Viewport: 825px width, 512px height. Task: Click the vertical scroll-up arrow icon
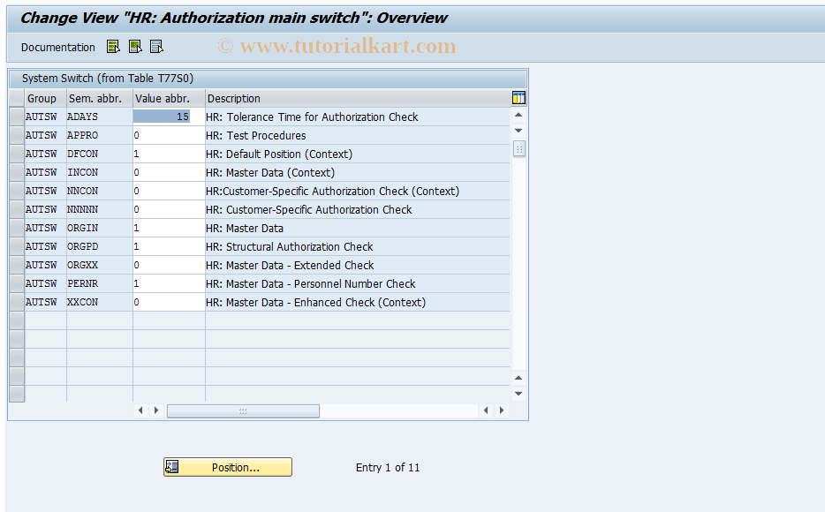point(518,114)
